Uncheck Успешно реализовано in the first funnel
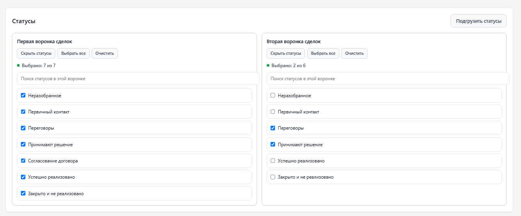The height and width of the screenshot is (216, 521). (23, 177)
